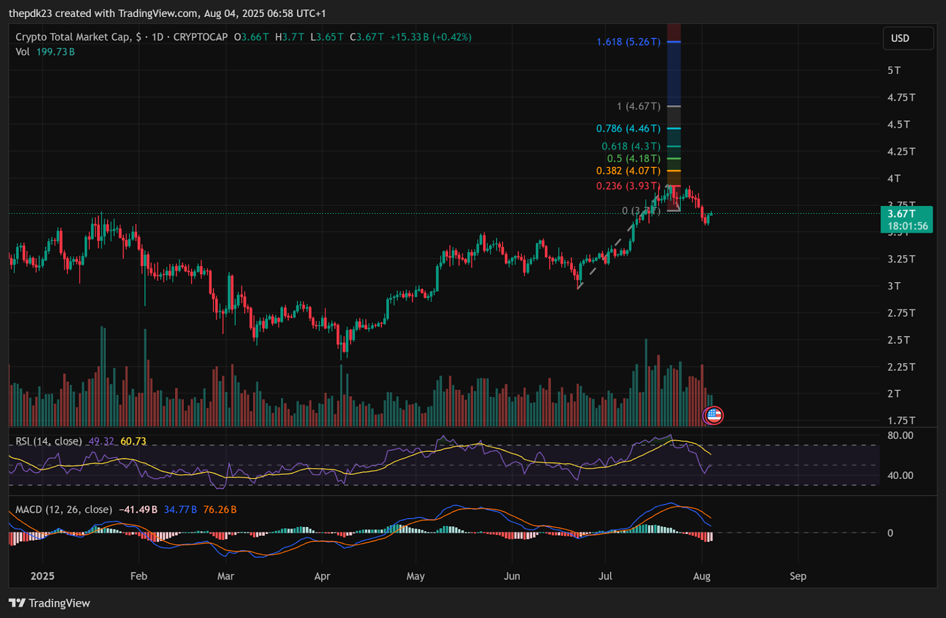Click the TradingView logo at bottom left

point(50,603)
